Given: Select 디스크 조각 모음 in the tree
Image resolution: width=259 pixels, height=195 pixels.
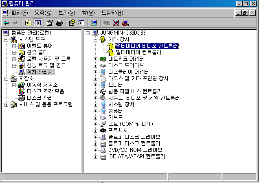Looking at the screenshot, I should coord(46,91).
